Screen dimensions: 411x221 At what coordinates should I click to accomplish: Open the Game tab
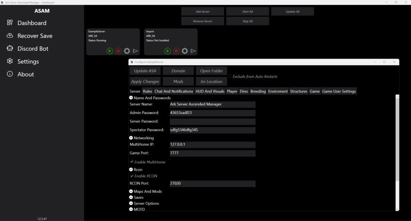(315, 91)
